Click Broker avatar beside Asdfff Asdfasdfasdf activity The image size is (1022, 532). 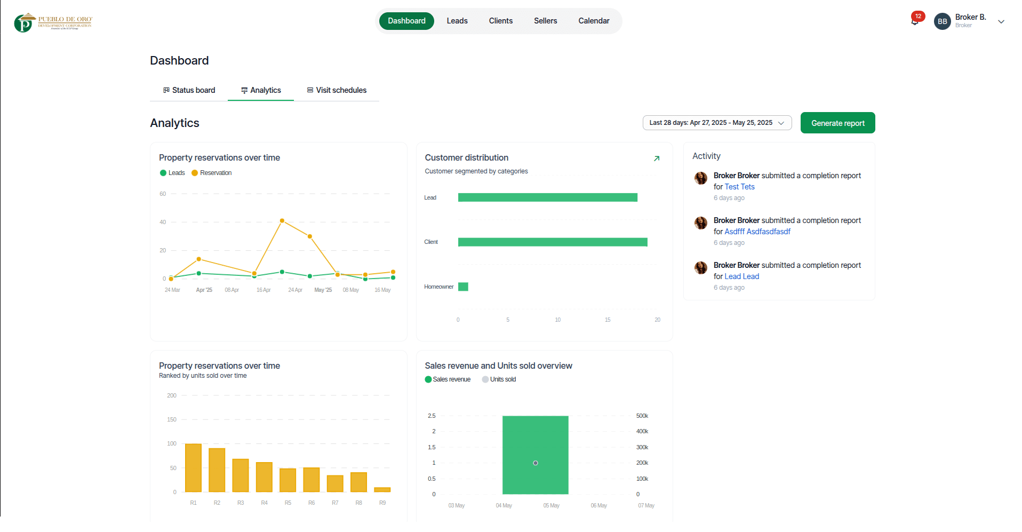[x=700, y=223]
